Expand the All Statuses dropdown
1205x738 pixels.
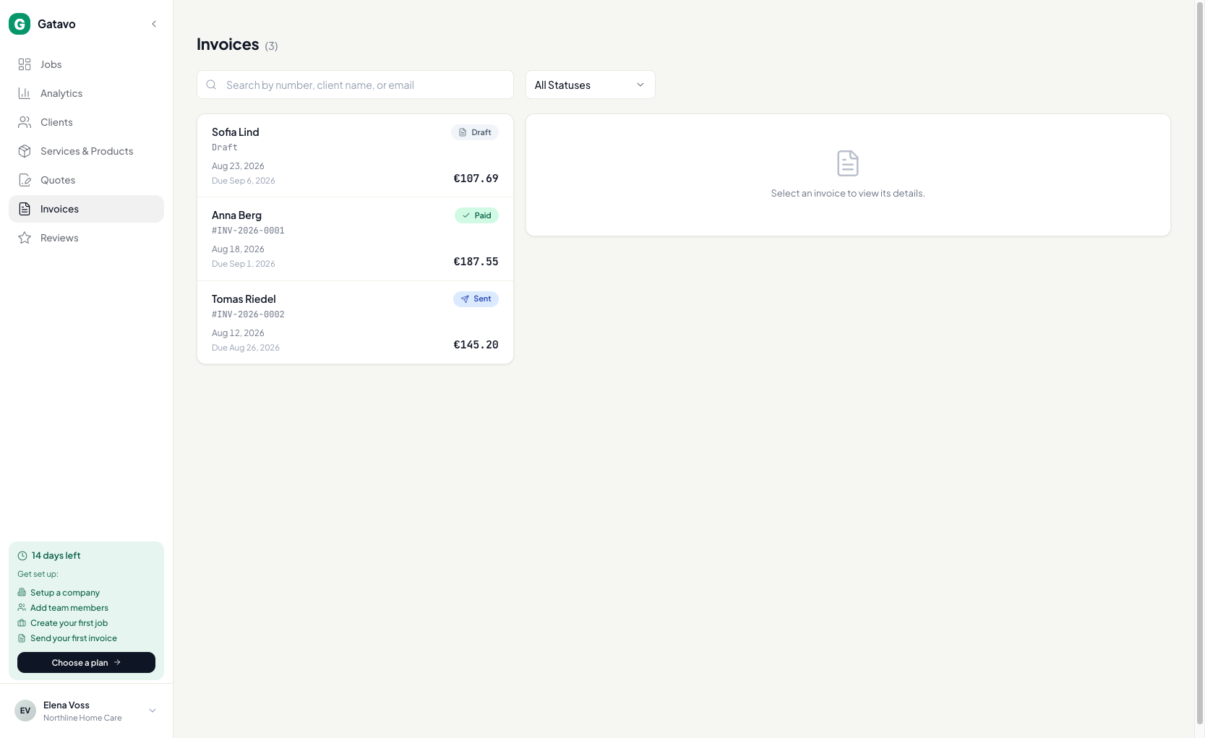[x=590, y=85]
